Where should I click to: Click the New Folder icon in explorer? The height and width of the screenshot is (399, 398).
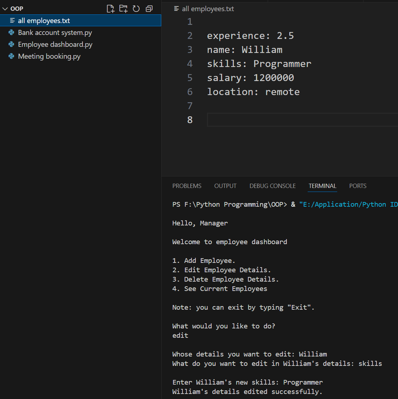coord(123,9)
